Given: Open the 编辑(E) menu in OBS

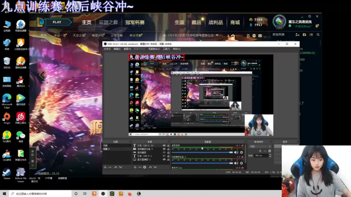Looking at the screenshot, I should [x=117, y=49].
